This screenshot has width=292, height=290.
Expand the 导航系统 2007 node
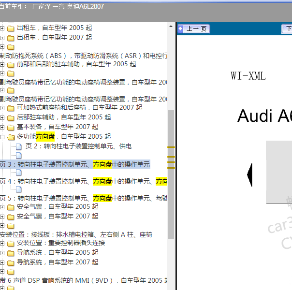click(x=2, y=262)
